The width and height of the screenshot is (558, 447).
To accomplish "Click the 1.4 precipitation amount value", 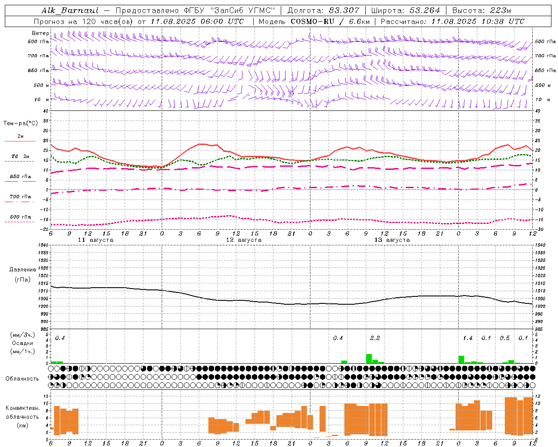I will [x=468, y=338].
